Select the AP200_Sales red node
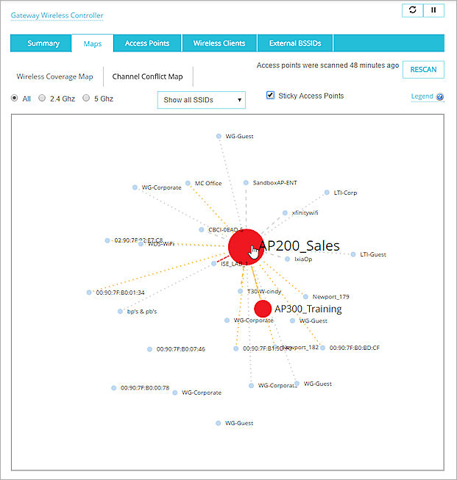Viewport: 457px width, 480px height. [244, 246]
